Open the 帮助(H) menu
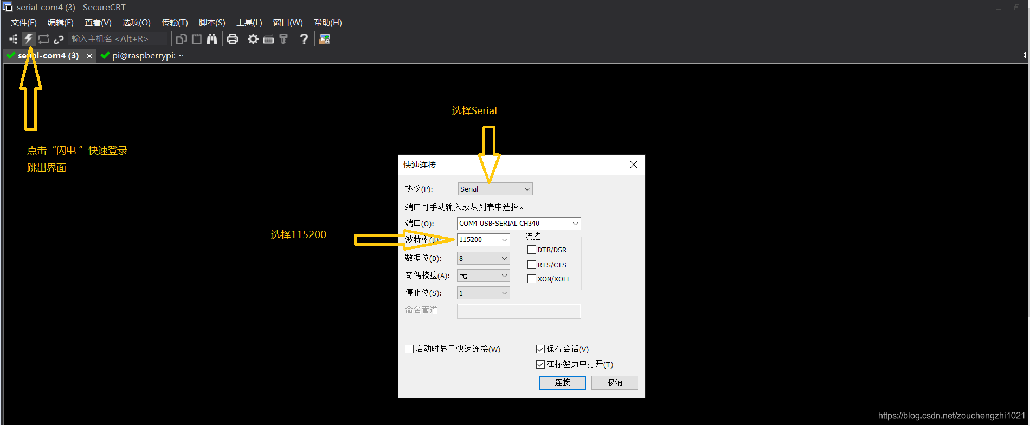 (x=328, y=23)
